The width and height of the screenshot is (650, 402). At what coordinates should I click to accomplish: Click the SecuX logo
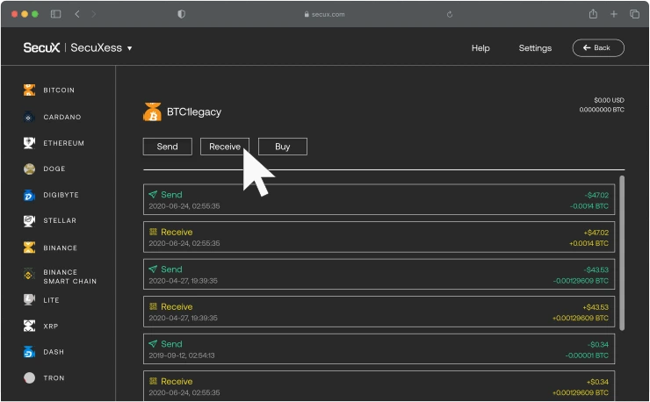coord(41,48)
